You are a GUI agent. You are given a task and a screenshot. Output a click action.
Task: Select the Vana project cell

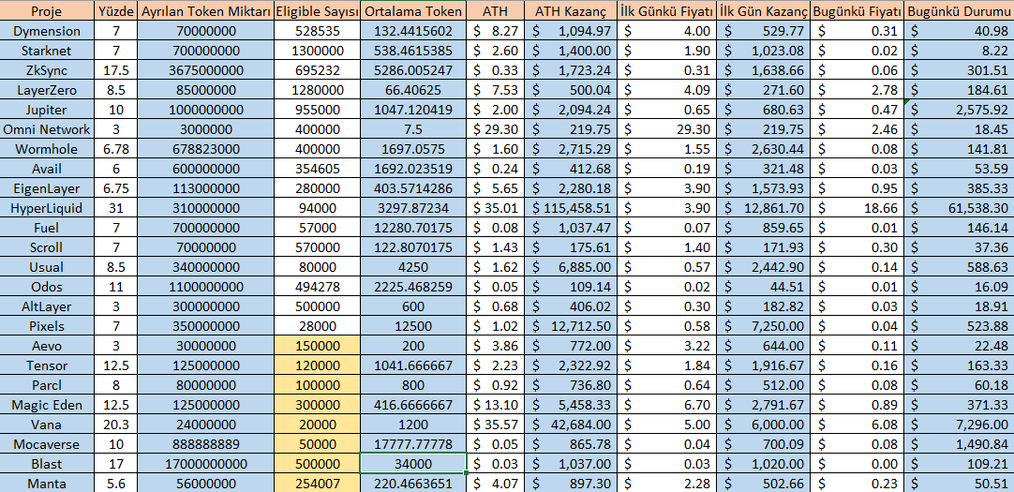pyautogui.click(x=47, y=425)
